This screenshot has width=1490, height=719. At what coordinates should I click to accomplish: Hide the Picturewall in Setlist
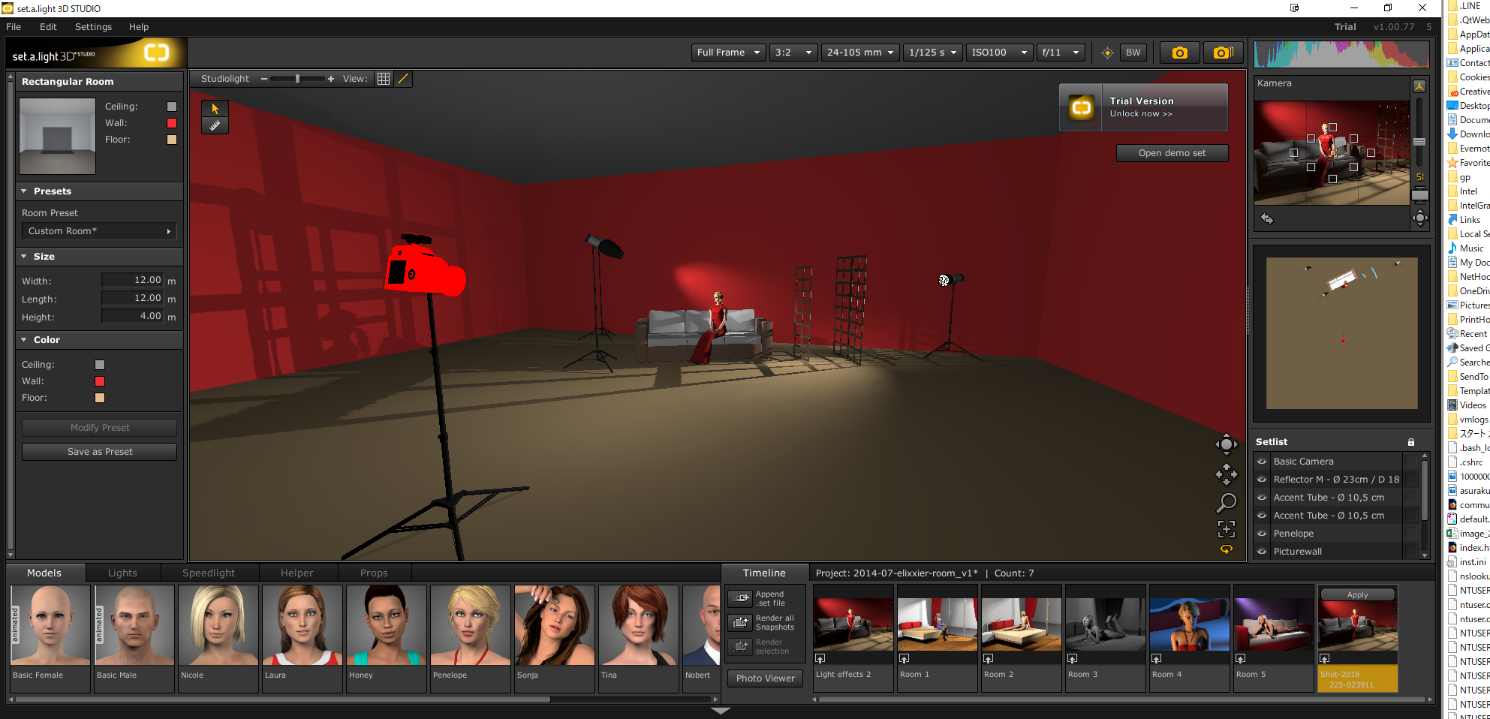pos(1262,552)
